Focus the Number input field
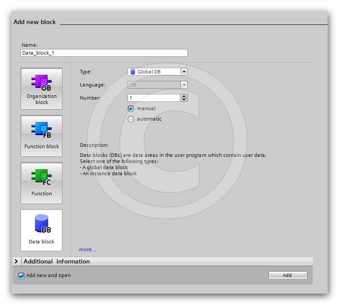The width and height of the screenshot is (339, 305). coord(154,98)
